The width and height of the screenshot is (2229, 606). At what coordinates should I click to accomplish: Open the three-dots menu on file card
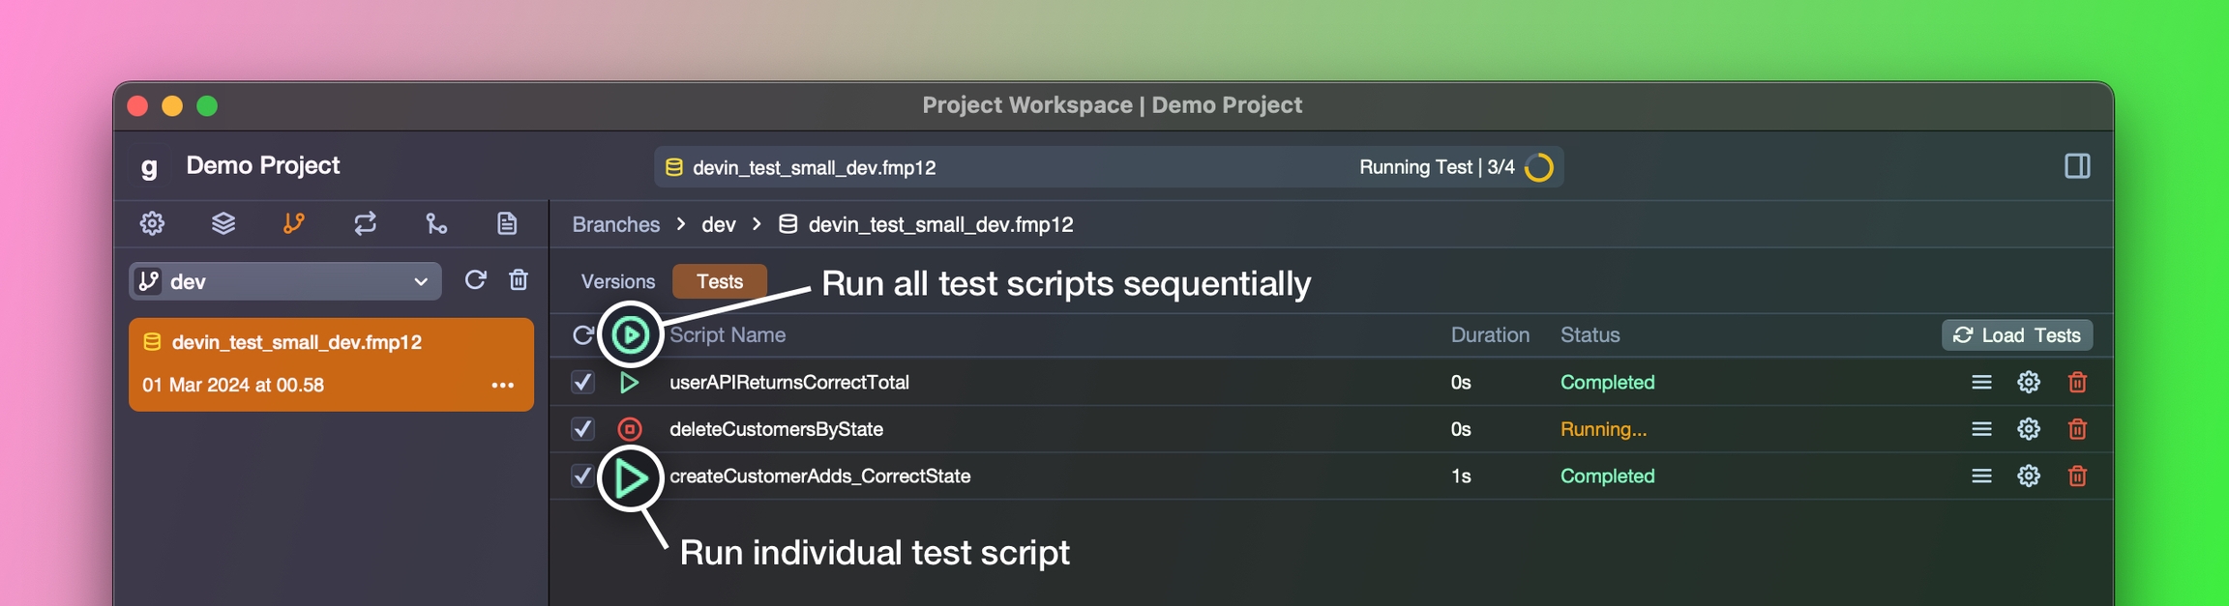pyautogui.click(x=502, y=385)
